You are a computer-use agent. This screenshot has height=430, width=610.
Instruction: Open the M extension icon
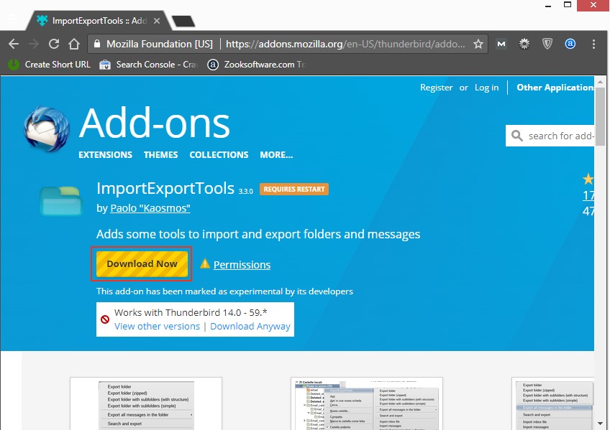501,44
